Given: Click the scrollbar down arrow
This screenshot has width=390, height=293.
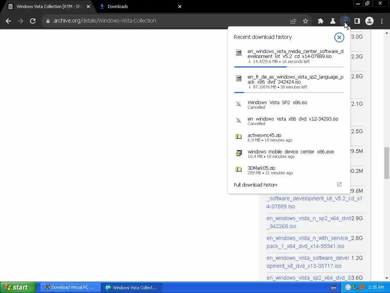Looking at the screenshot, I should point(387,278).
